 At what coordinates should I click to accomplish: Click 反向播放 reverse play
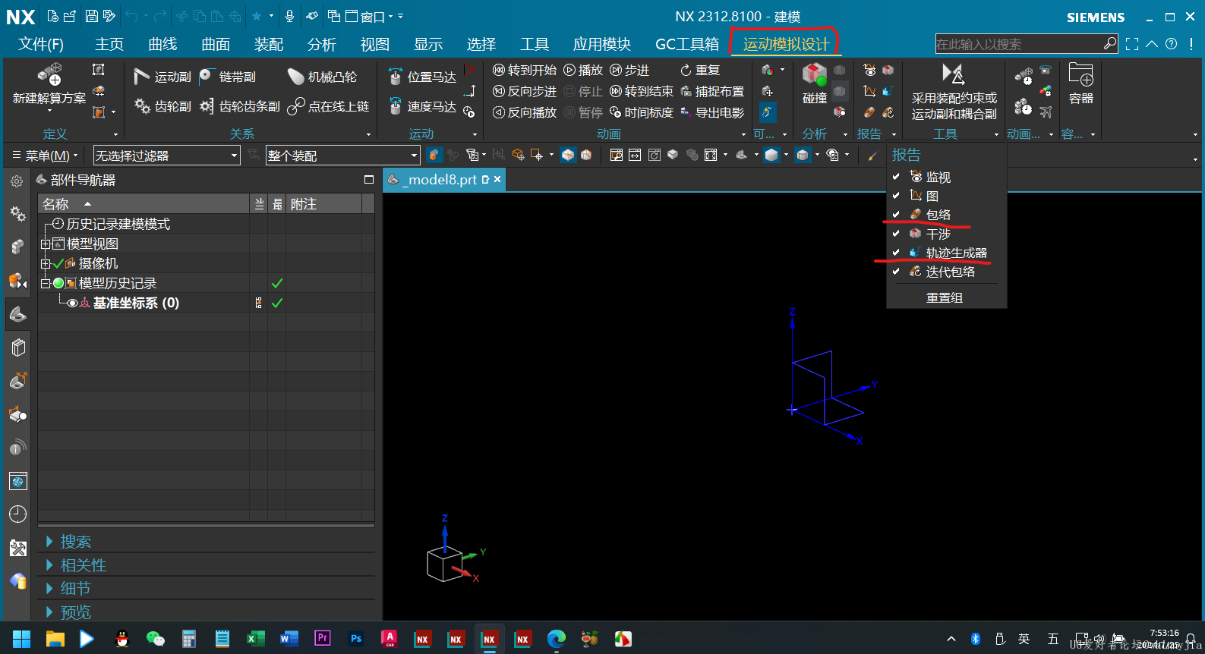click(x=525, y=112)
